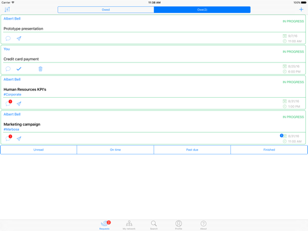Tap calendar icon for Prototype presentation date
The width and height of the screenshot is (308, 231).
(285, 36)
